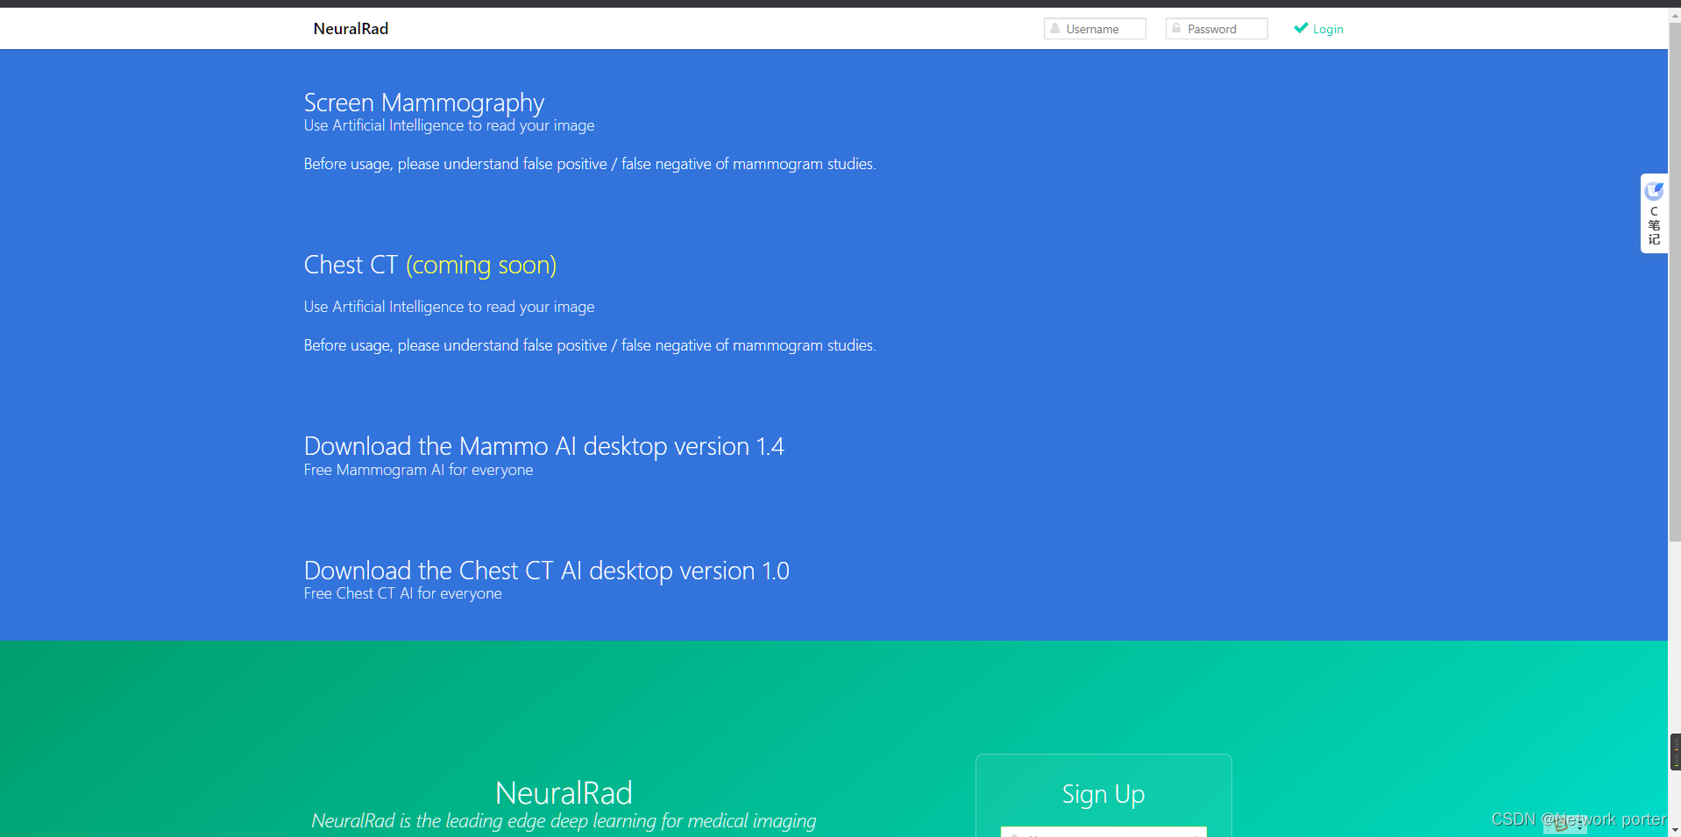Focus the Password input field
The height and width of the screenshot is (837, 1681).
pos(1216,29)
